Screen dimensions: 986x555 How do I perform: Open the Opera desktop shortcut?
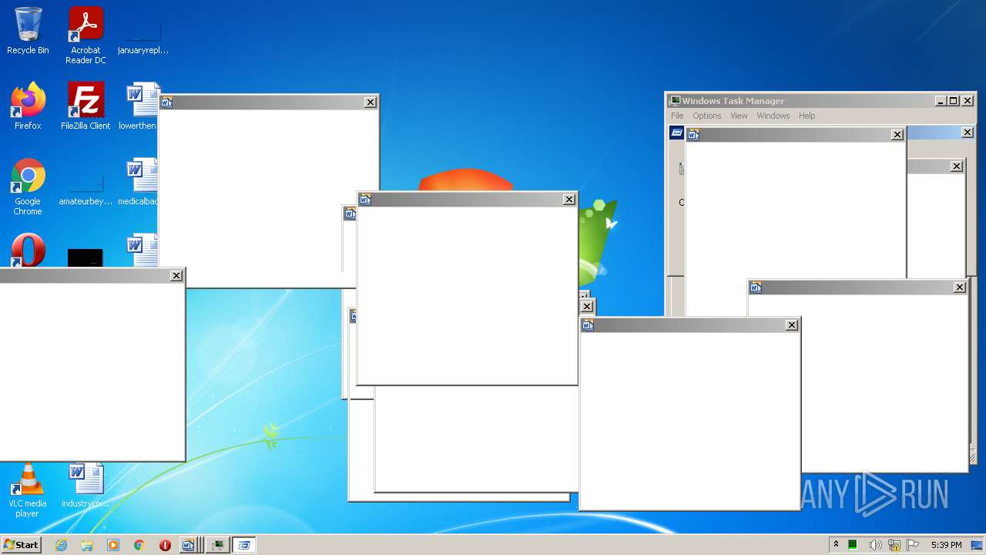pos(28,251)
